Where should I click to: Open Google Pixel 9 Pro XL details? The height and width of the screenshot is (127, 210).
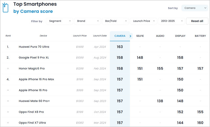coord(34,58)
